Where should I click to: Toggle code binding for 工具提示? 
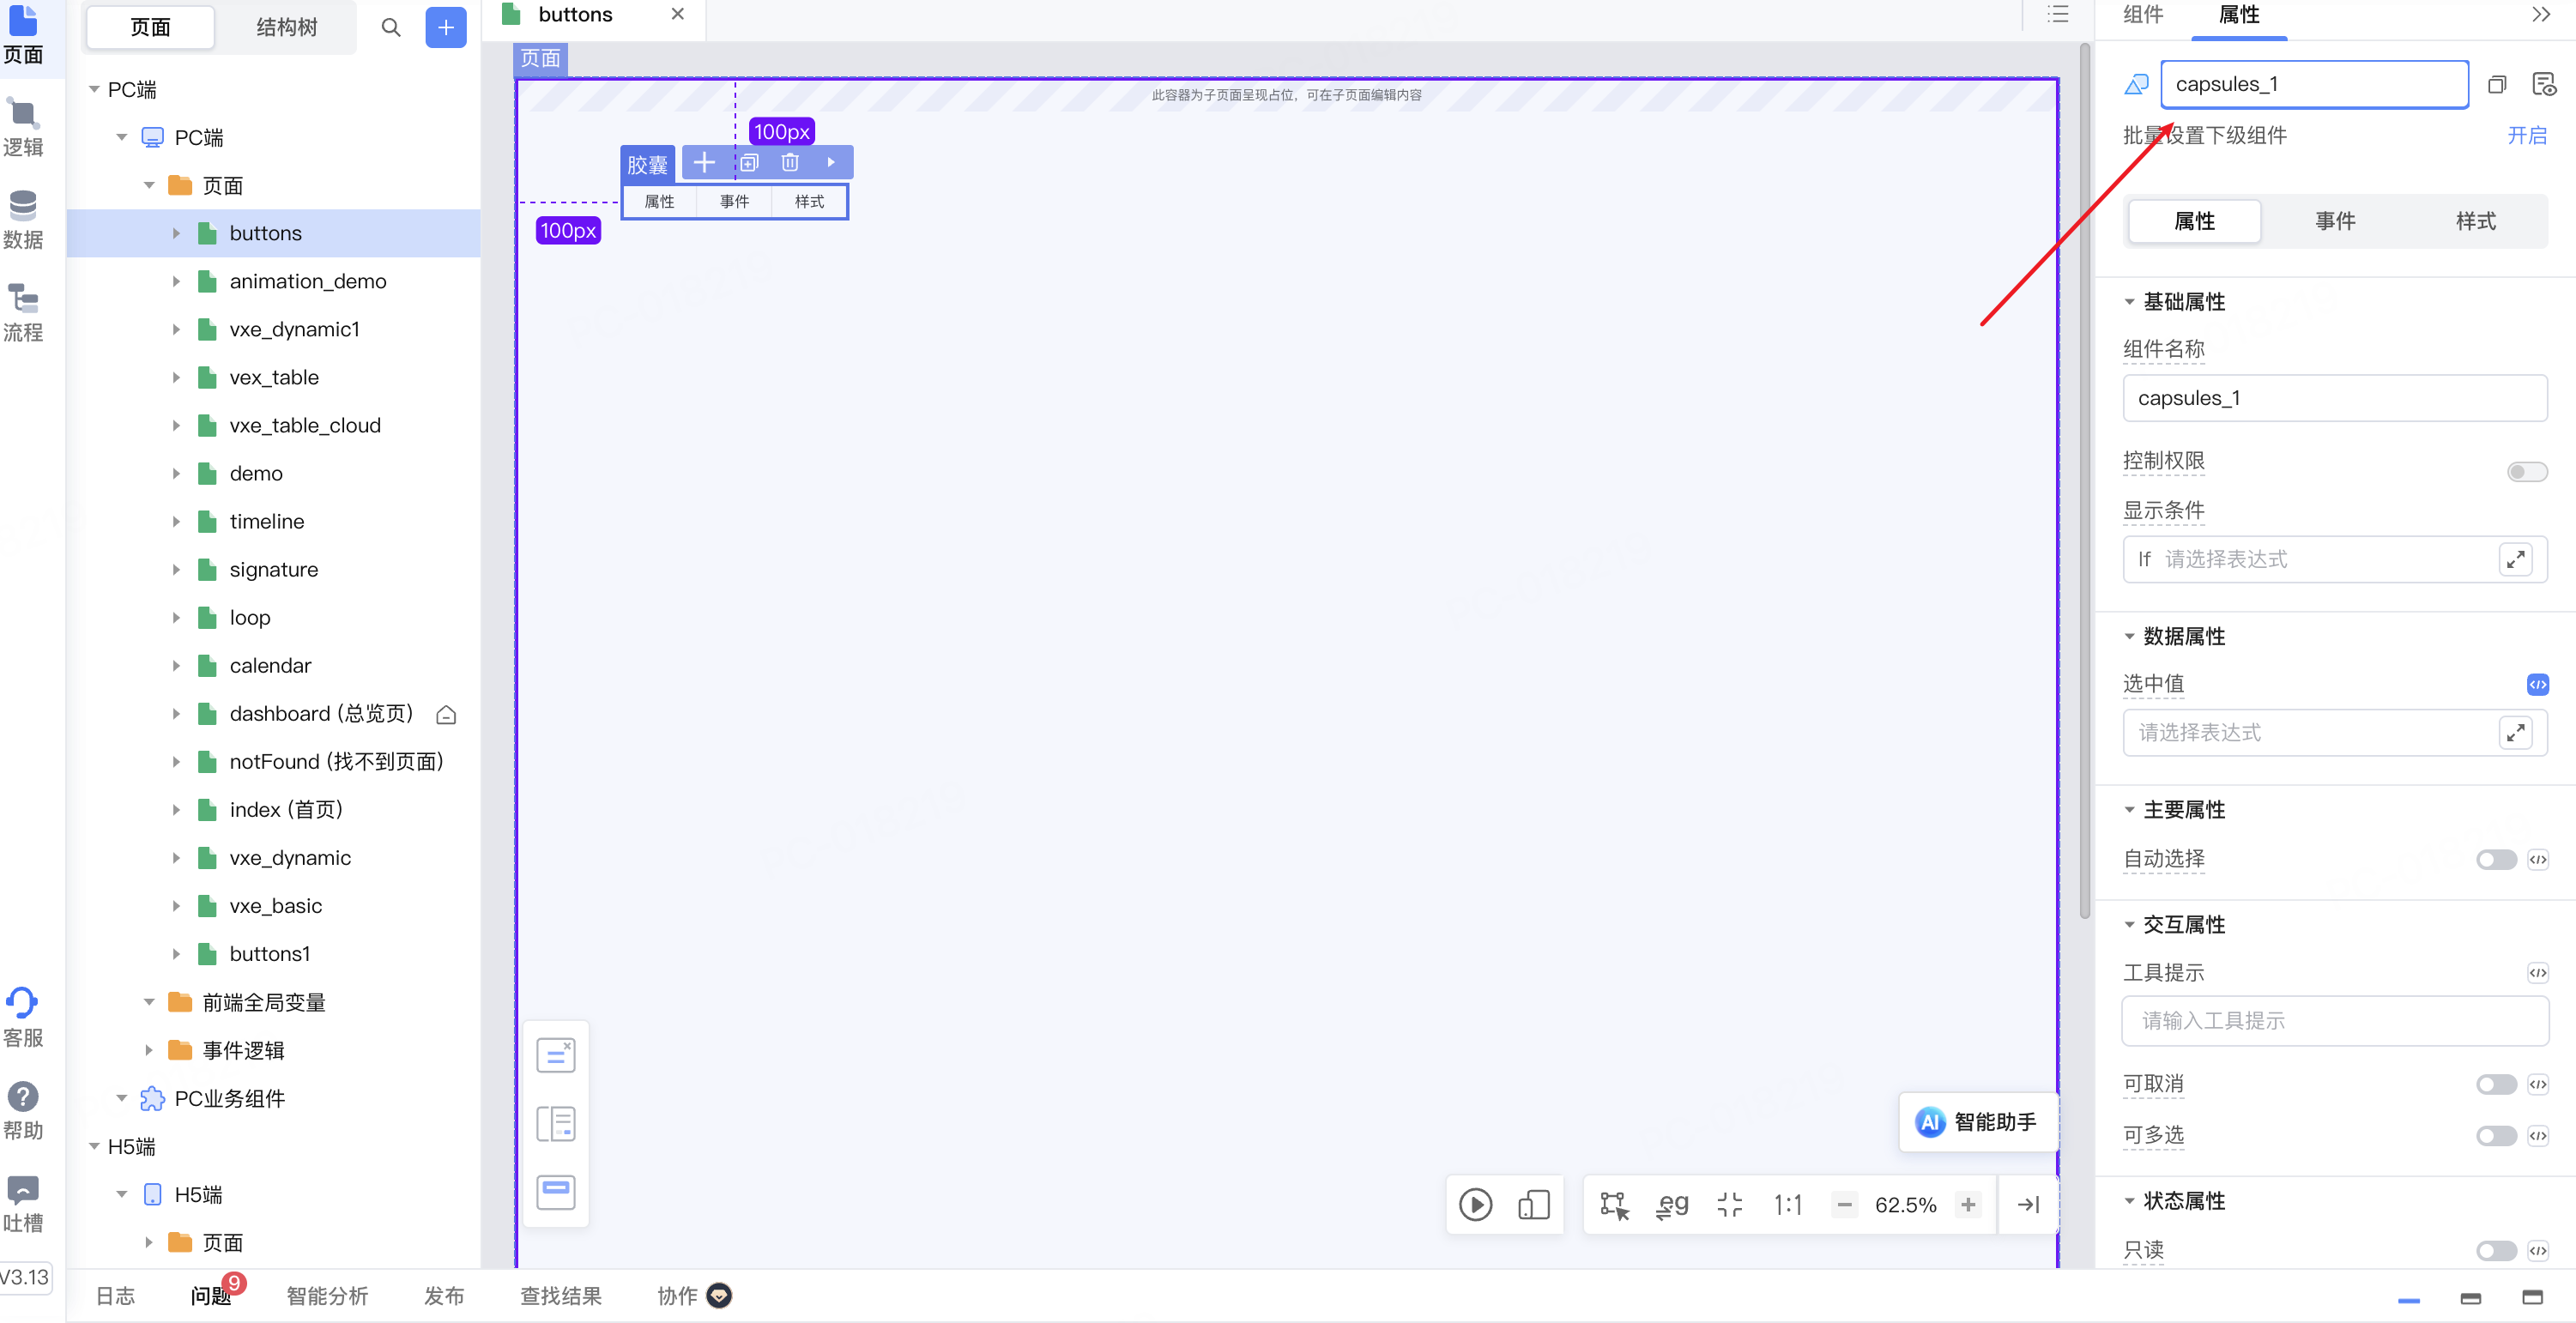2538,973
